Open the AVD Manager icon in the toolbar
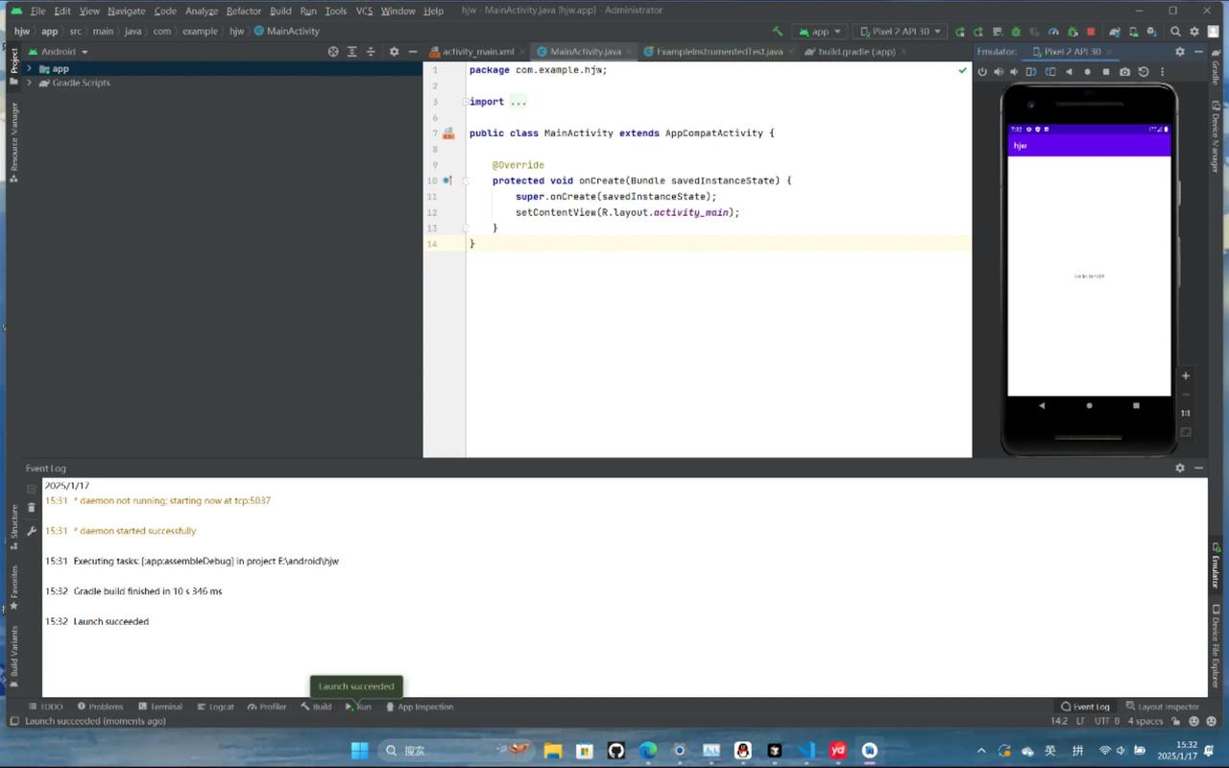 point(1134,31)
